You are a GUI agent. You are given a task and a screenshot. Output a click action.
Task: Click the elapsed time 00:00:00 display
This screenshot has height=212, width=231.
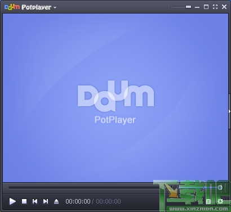(78, 201)
